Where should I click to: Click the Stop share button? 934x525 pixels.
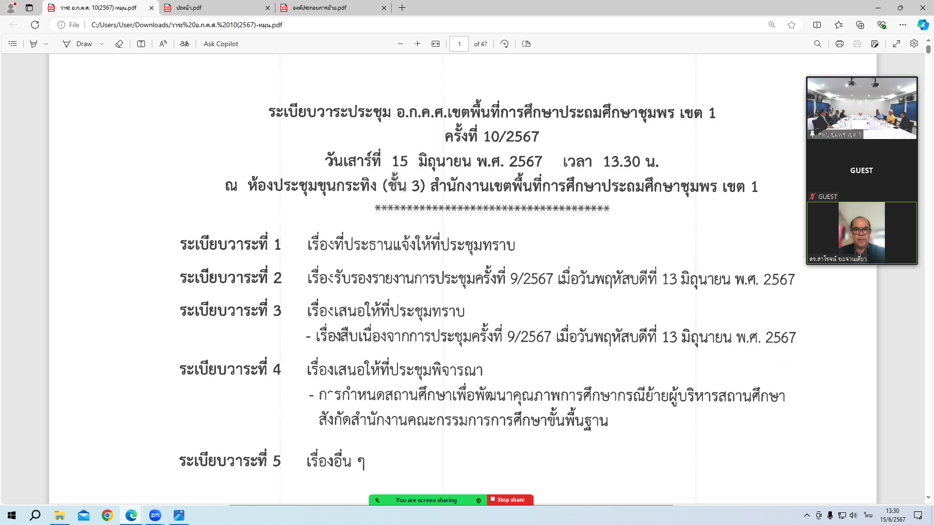click(510, 500)
